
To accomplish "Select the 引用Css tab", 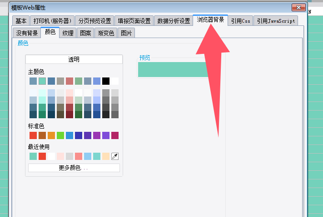I will pos(240,21).
